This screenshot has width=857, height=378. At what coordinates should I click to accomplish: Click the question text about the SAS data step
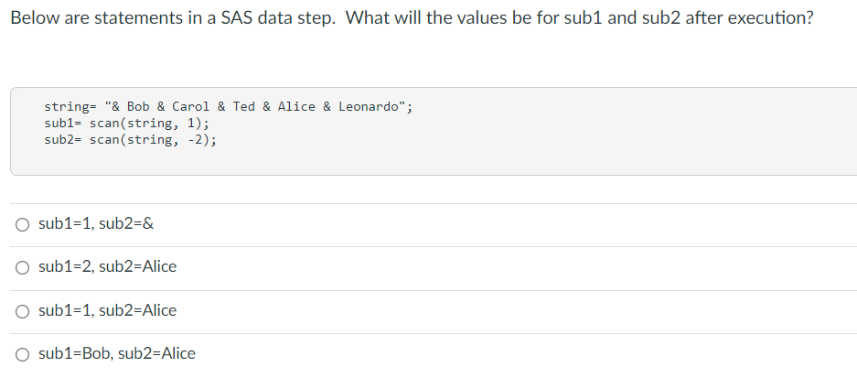(x=412, y=19)
